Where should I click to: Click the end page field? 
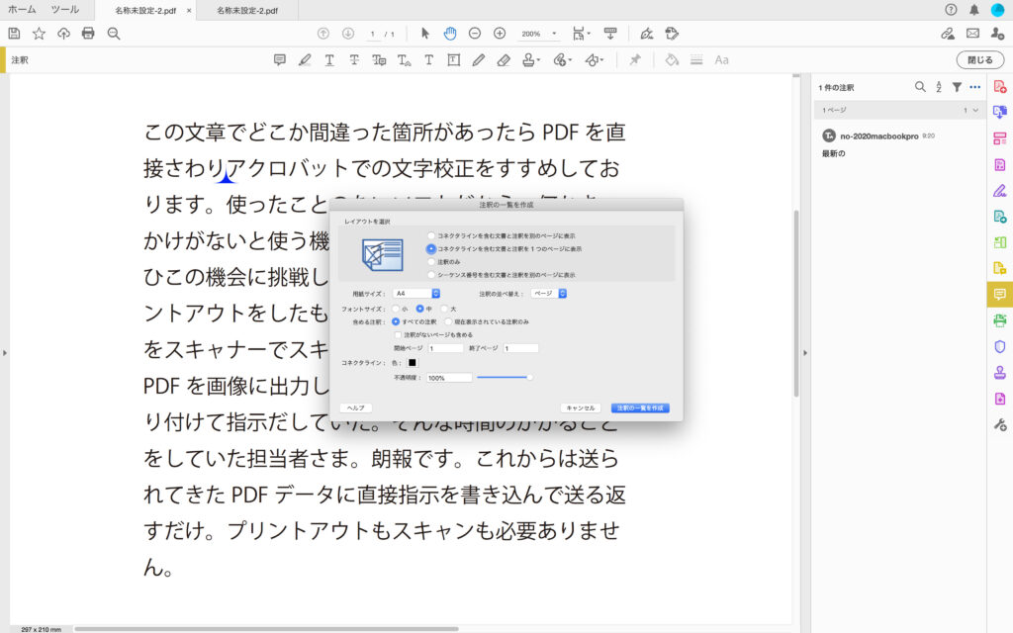pos(520,348)
